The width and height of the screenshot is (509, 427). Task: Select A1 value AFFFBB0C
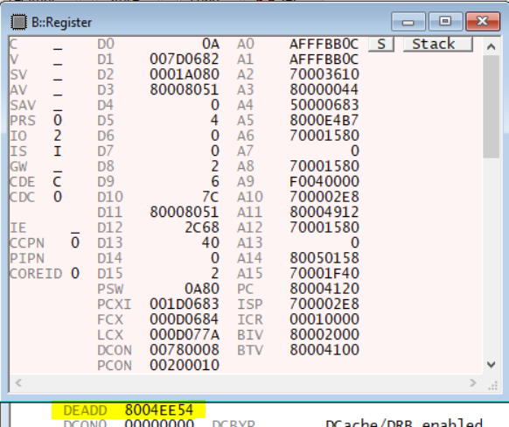tap(324, 59)
